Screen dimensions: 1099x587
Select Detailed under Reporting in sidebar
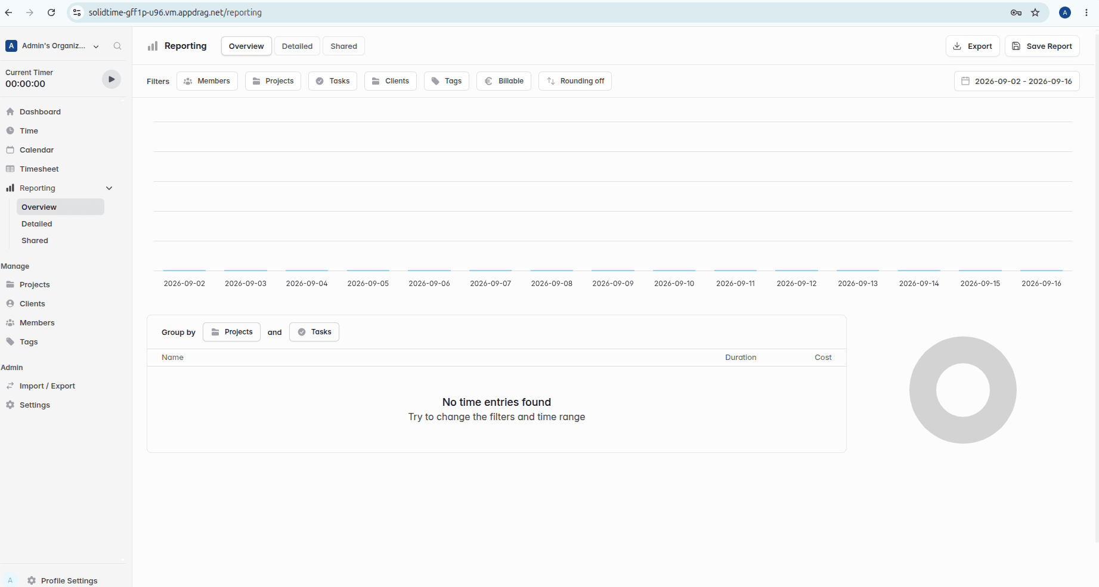pyautogui.click(x=37, y=223)
